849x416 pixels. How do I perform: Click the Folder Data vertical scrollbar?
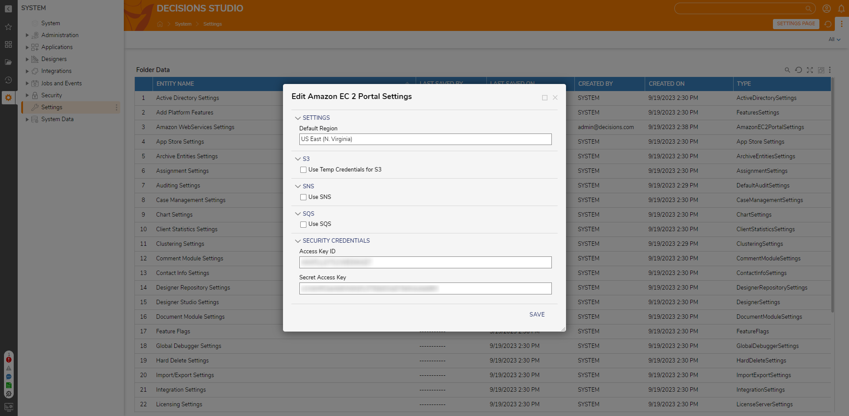click(x=833, y=195)
